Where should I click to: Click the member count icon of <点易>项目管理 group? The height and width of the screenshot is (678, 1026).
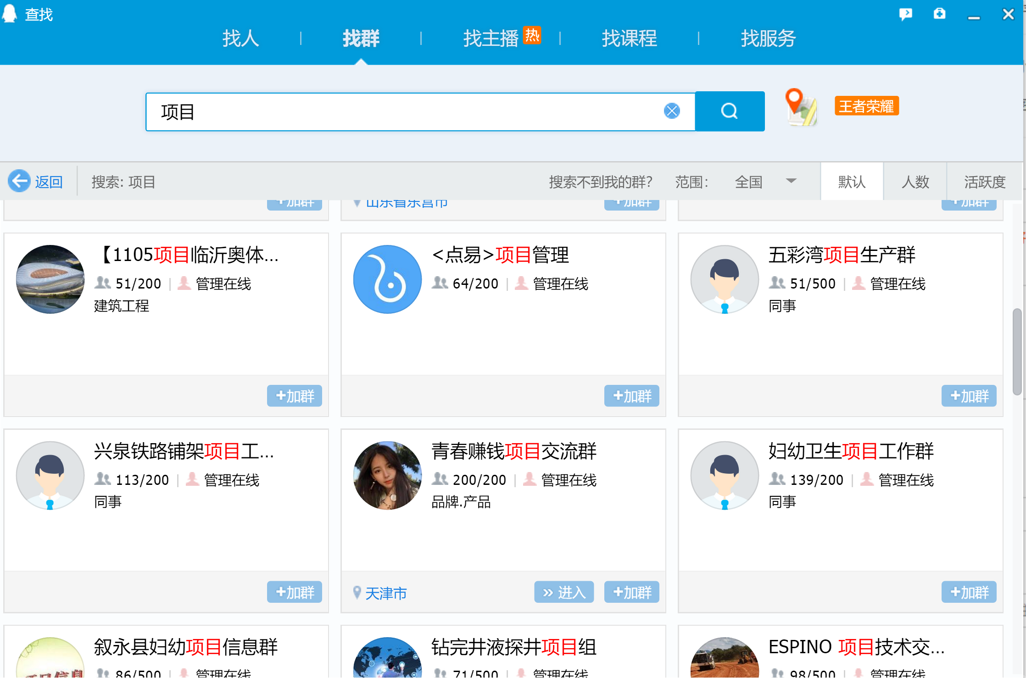pyautogui.click(x=440, y=283)
